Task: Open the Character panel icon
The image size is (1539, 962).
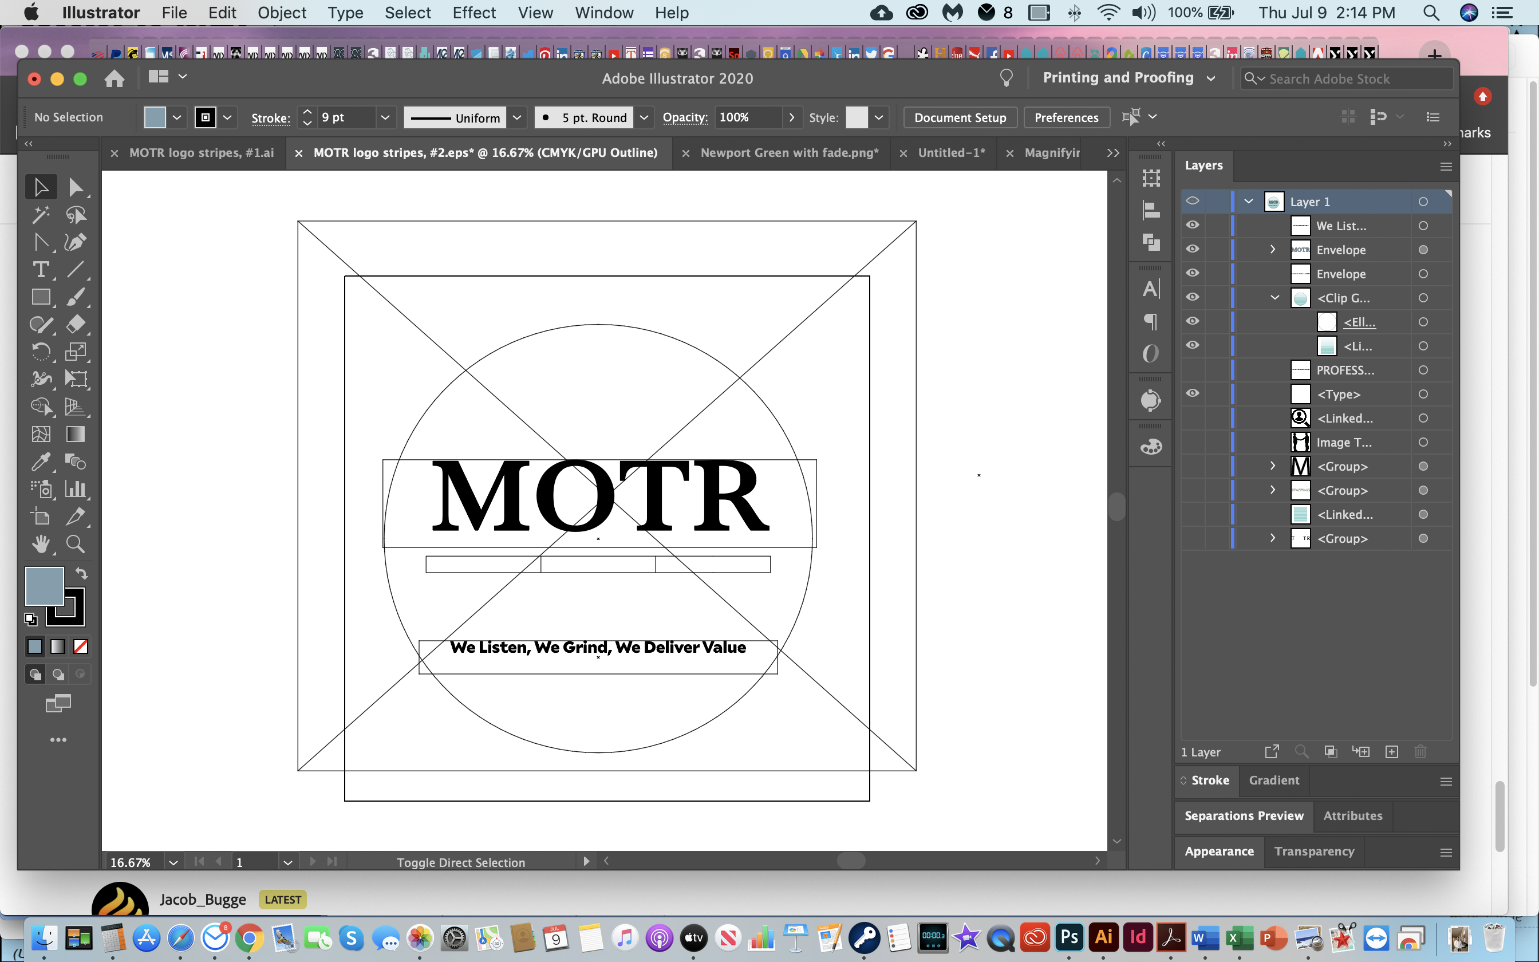Action: 1151,287
